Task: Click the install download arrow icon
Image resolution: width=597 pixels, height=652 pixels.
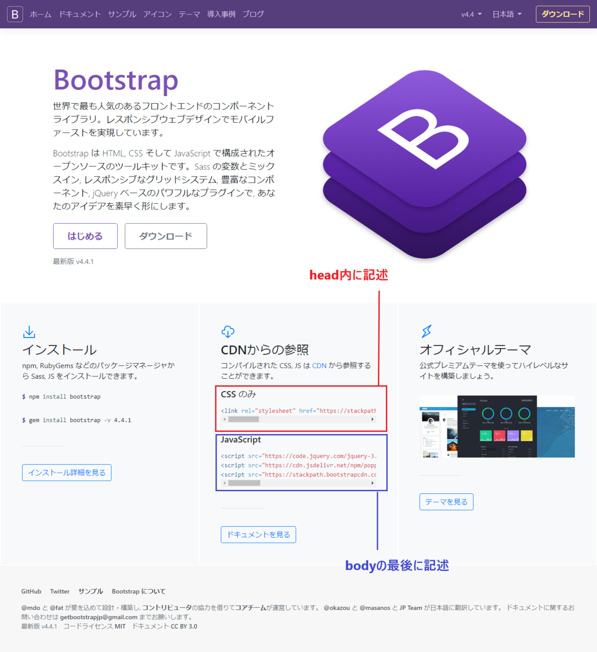Action: 29,331
